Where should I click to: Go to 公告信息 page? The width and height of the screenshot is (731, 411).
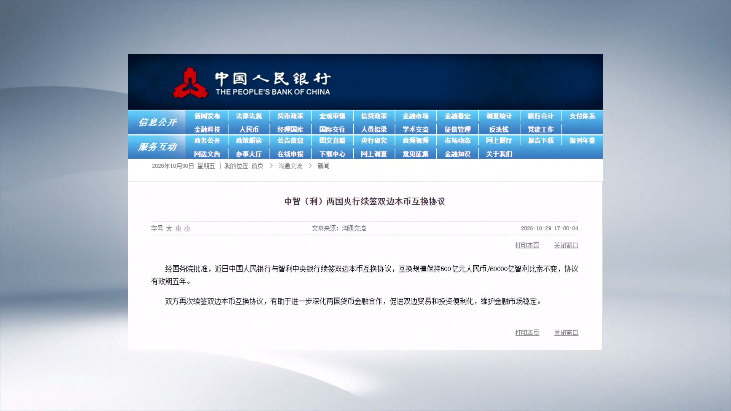[x=290, y=140]
